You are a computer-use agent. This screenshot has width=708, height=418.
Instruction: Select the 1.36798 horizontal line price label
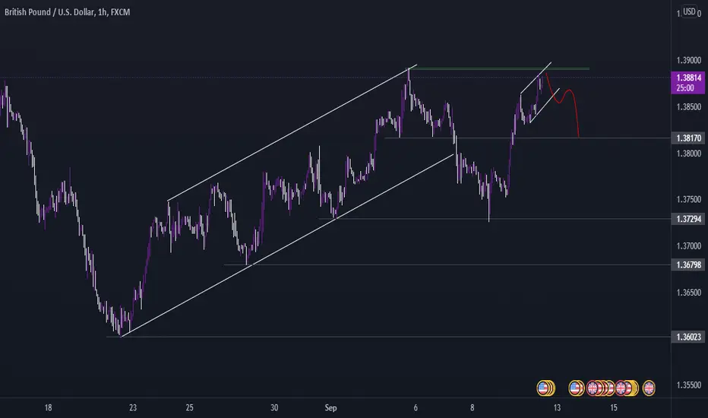688,264
